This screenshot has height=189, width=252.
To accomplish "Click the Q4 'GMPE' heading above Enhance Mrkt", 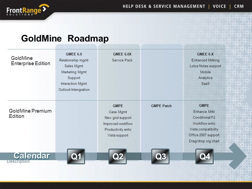I will point(204,106).
